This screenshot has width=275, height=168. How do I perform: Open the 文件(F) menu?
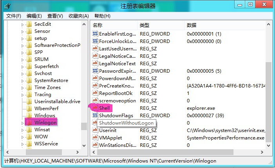[14, 16]
